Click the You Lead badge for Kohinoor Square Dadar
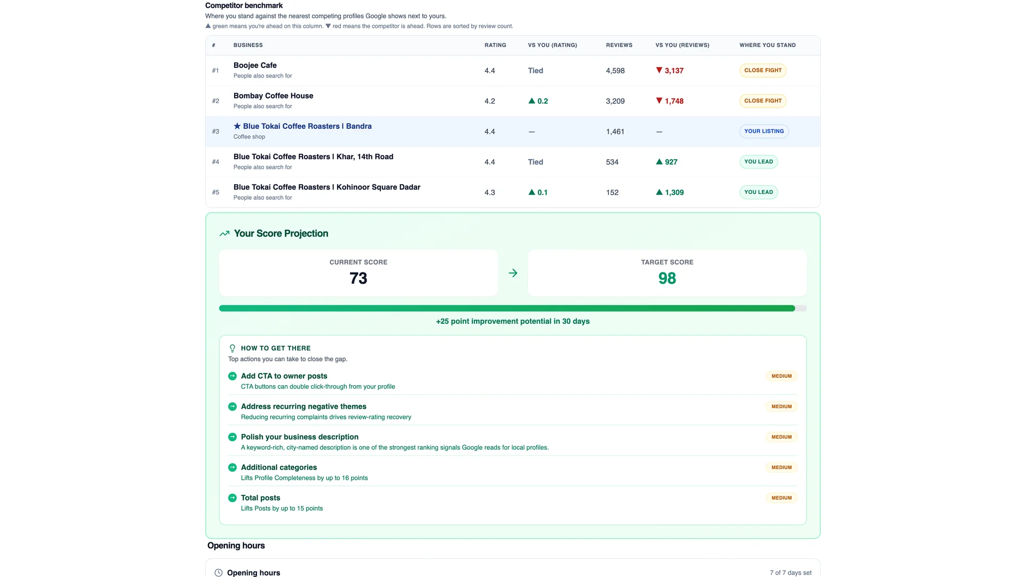Screen dimensions: 1026x577 [x=758, y=192]
